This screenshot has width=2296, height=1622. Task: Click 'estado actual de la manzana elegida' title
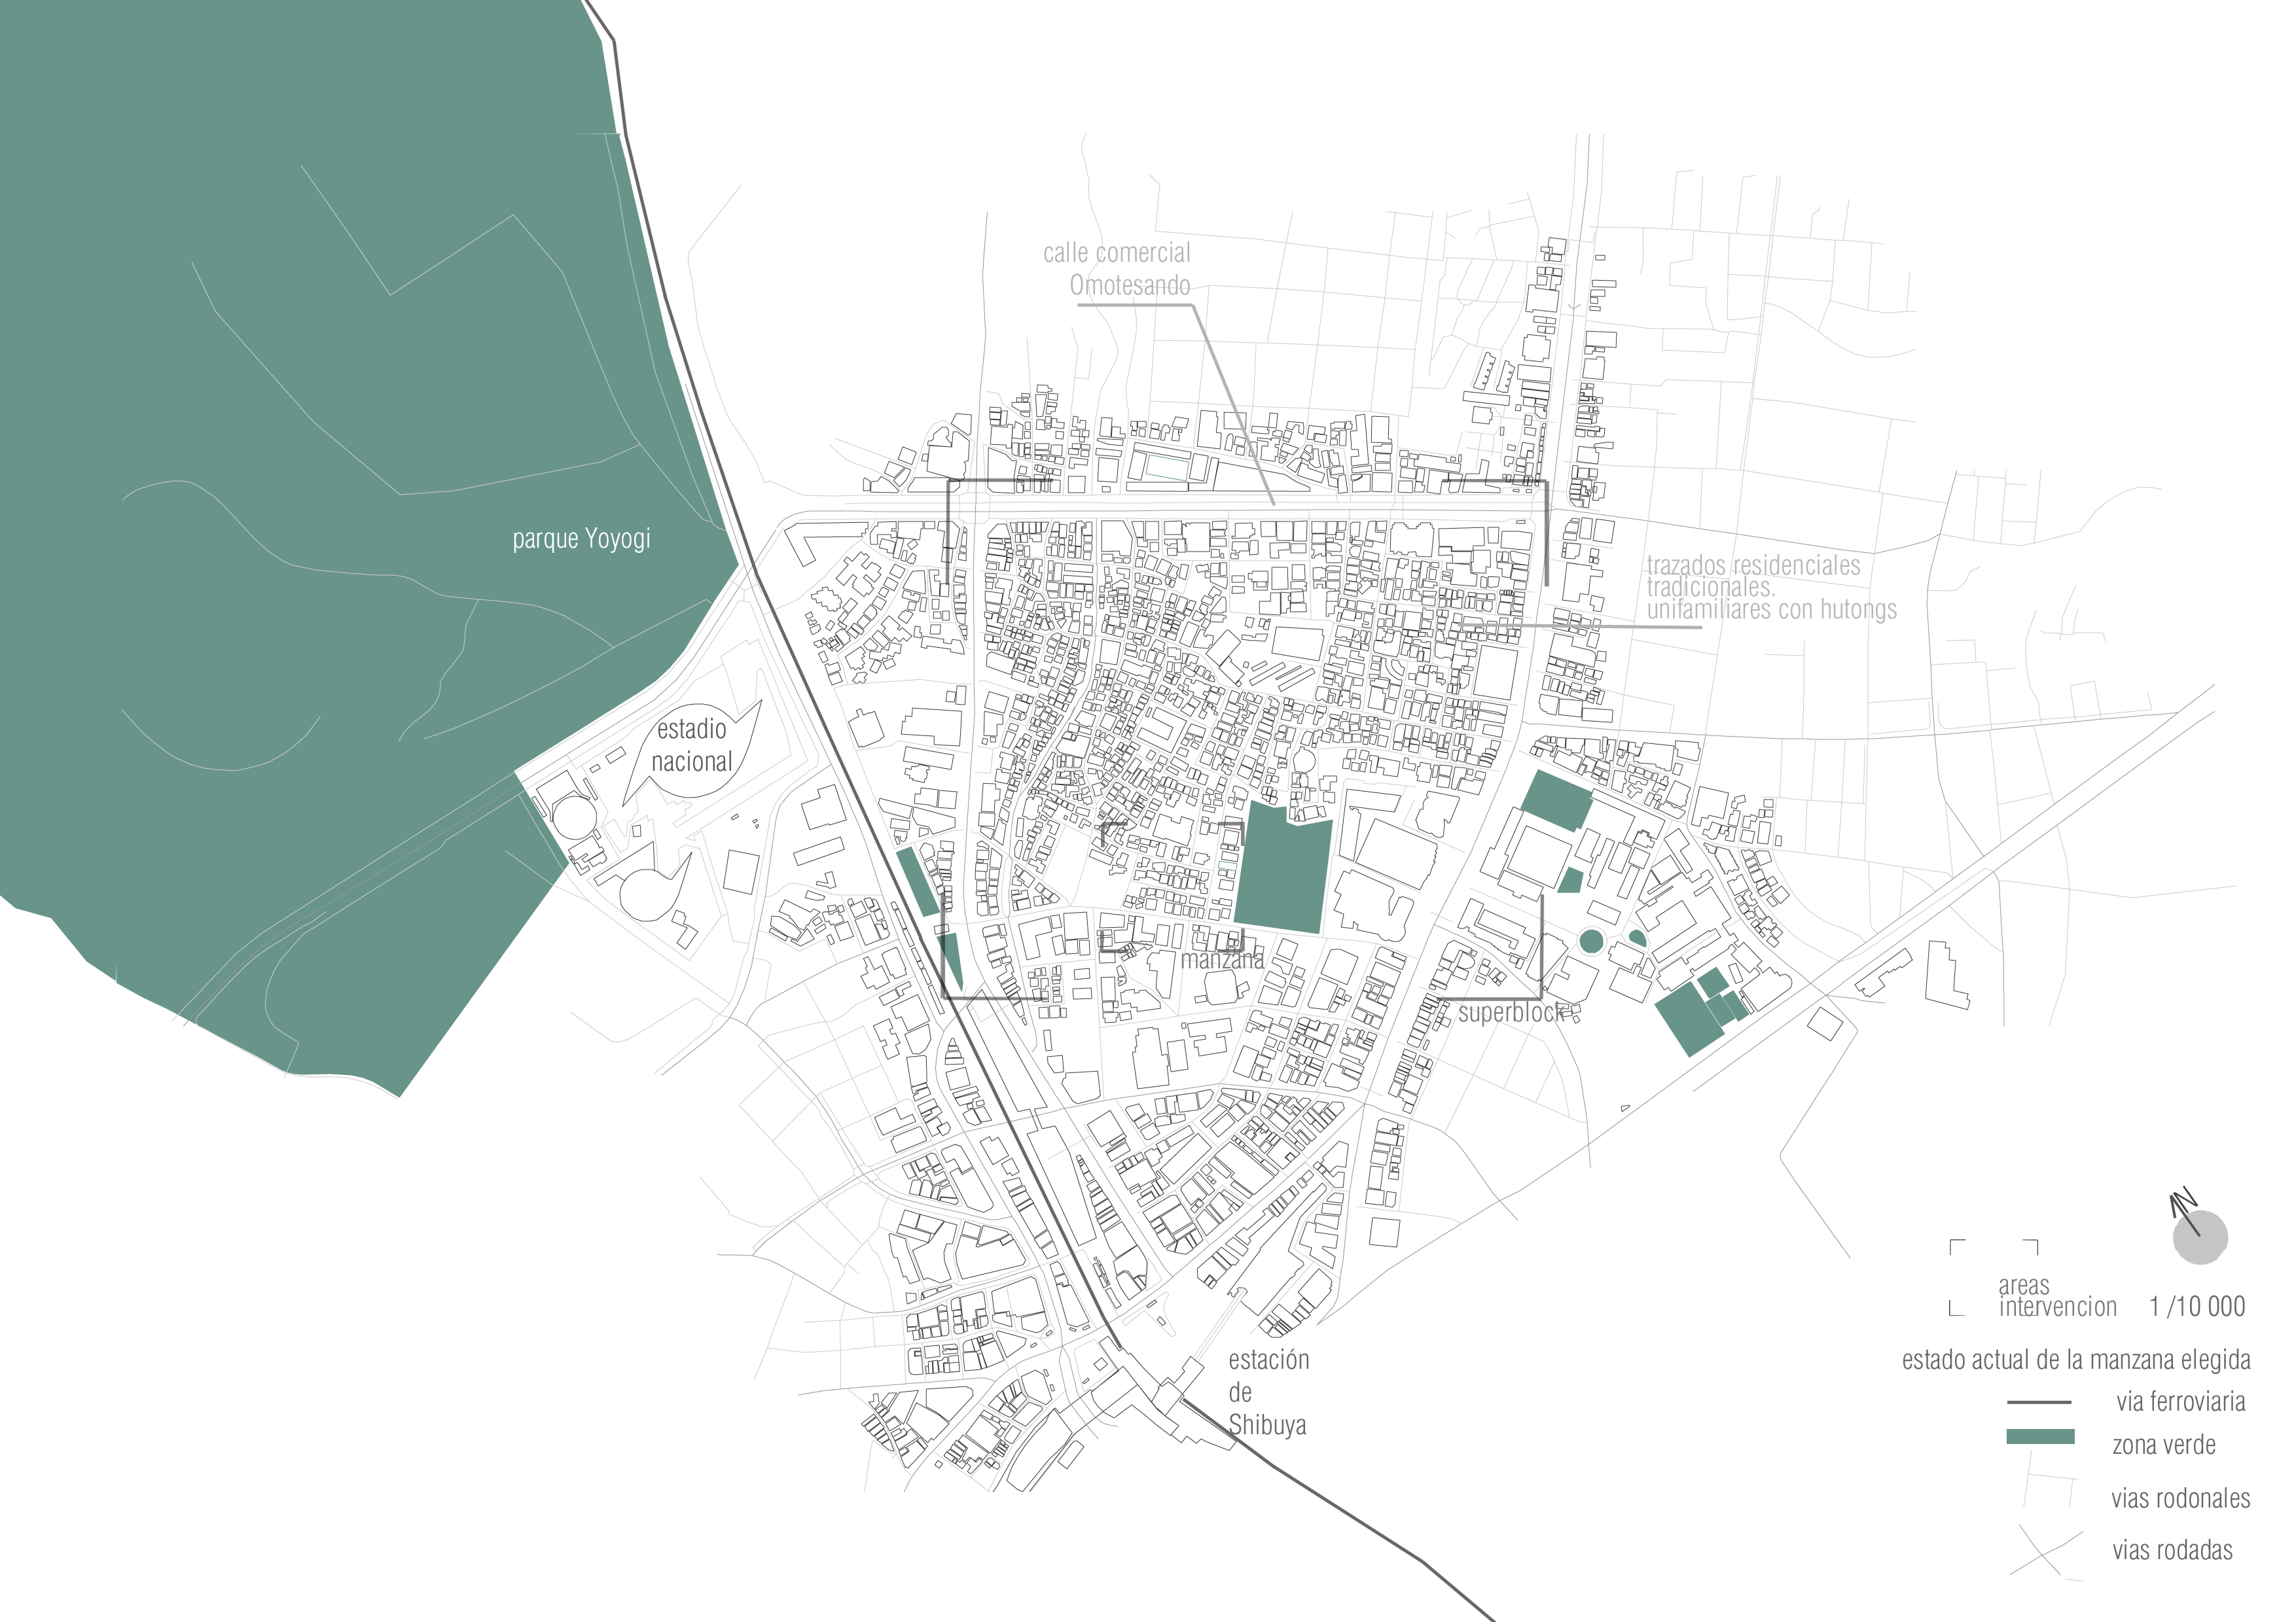point(2076,1360)
